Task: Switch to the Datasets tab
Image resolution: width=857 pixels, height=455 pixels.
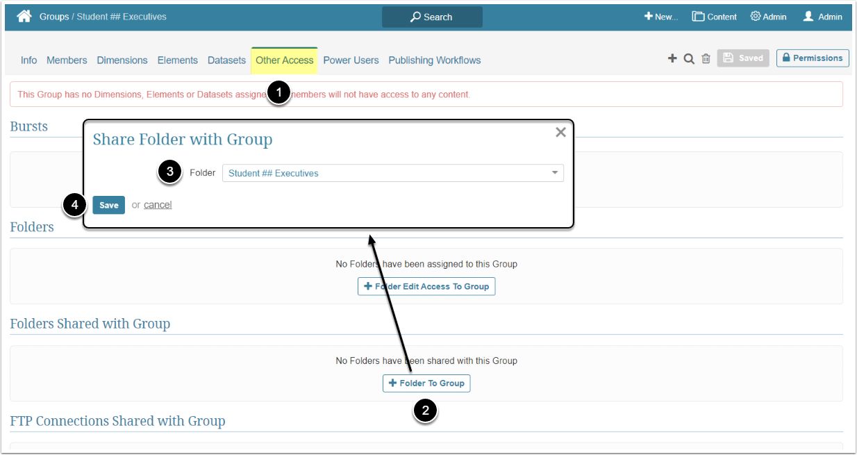Action: pyautogui.click(x=226, y=60)
